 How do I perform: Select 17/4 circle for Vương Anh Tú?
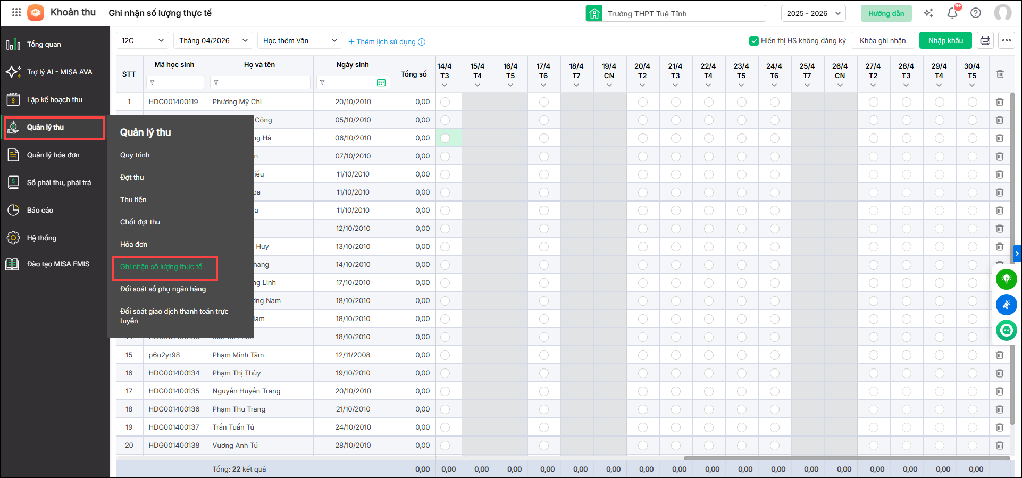pos(543,446)
